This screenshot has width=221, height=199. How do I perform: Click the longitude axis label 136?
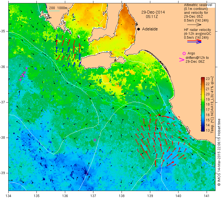coord(65,196)
